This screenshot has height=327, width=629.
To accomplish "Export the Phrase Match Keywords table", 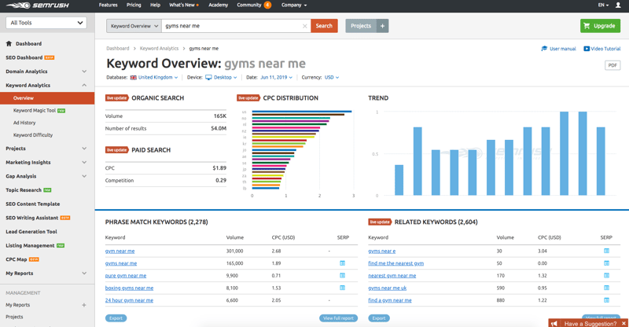I will pyautogui.click(x=116, y=318).
